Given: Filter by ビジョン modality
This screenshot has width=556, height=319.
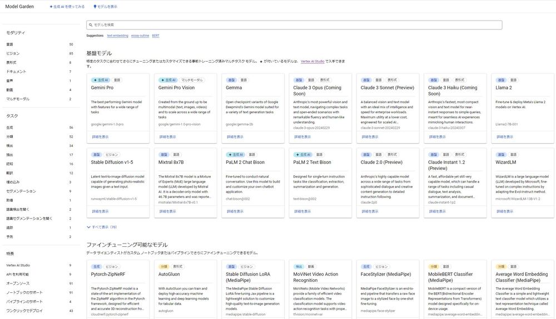Looking at the screenshot, I should [39, 53].
